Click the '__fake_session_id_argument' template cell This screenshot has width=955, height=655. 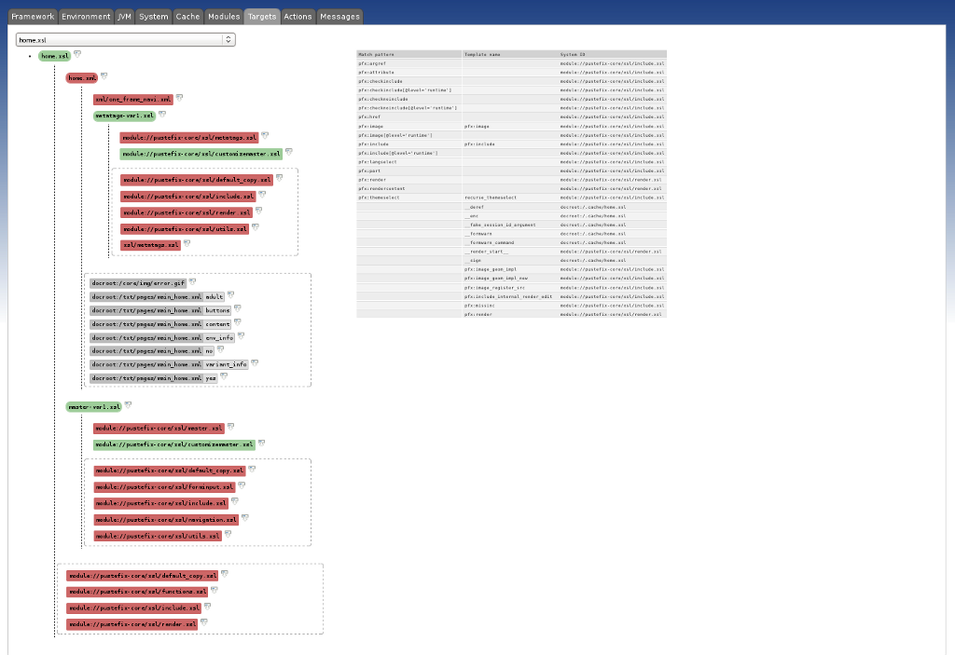point(510,225)
